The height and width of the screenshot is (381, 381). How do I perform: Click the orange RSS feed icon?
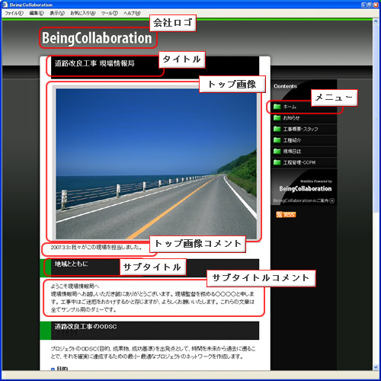click(x=286, y=215)
